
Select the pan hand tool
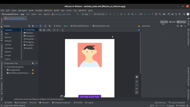[x=137, y=77]
